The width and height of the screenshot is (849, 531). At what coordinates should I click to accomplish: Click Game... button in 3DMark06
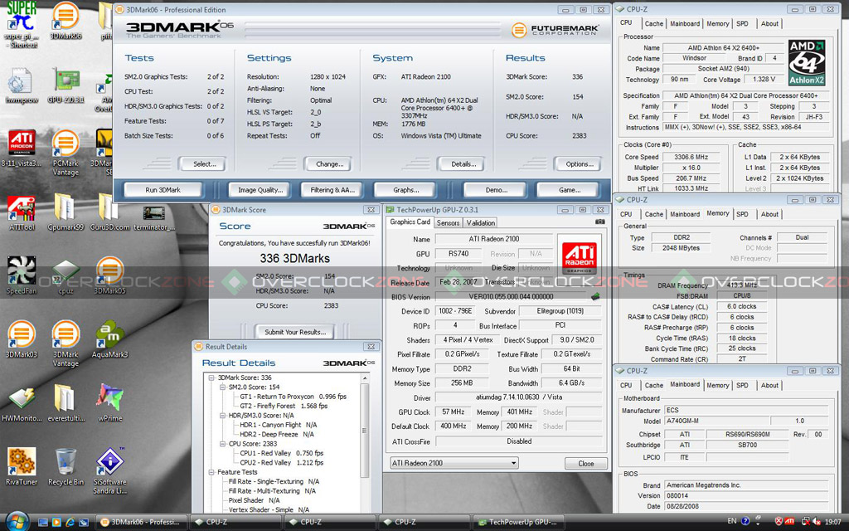(x=568, y=190)
